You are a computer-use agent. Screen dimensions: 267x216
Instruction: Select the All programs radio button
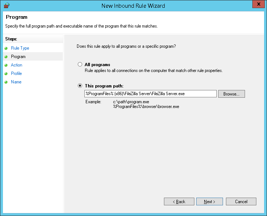click(80, 65)
